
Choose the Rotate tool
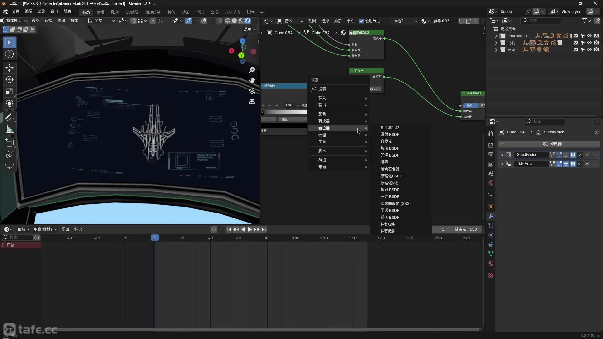click(x=9, y=79)
